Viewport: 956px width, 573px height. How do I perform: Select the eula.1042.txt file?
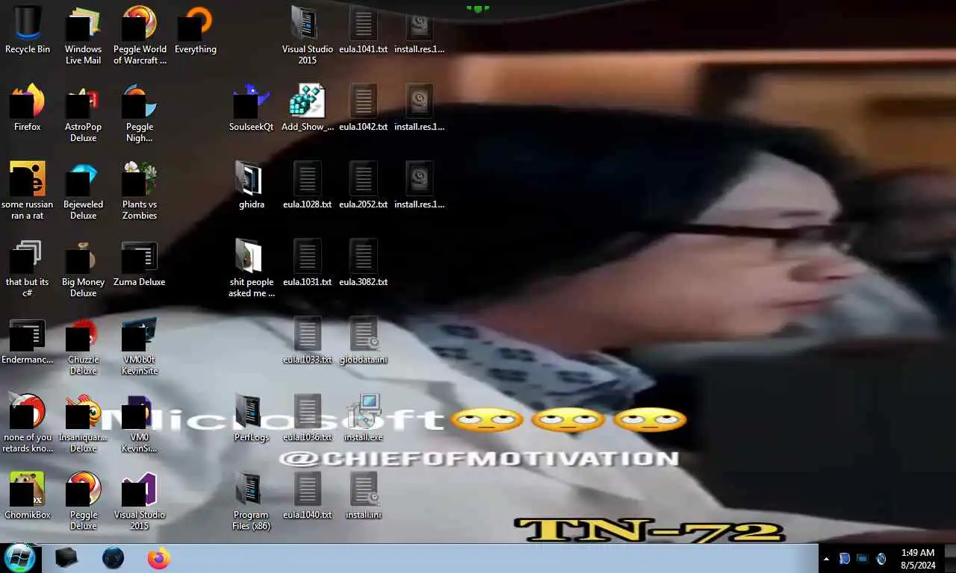point(363,107)
